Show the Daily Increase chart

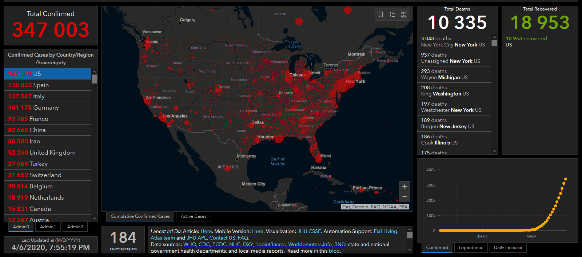[x=508, y=248]
